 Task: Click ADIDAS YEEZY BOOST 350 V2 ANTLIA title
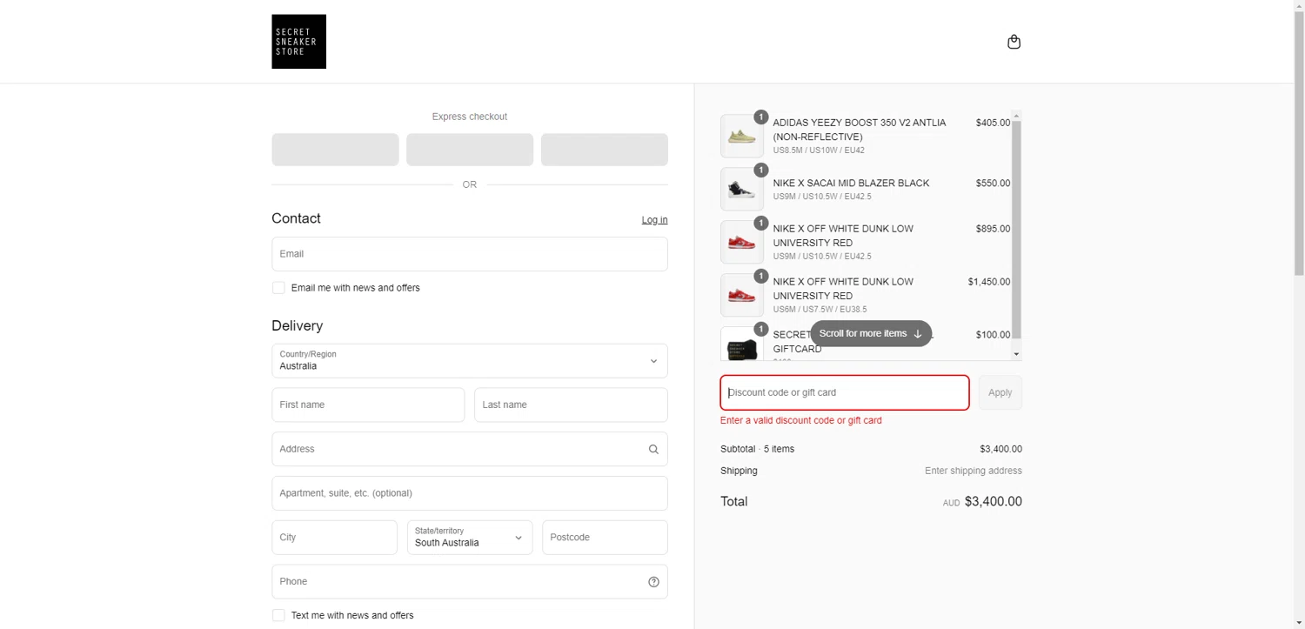(x=860, y=130)
